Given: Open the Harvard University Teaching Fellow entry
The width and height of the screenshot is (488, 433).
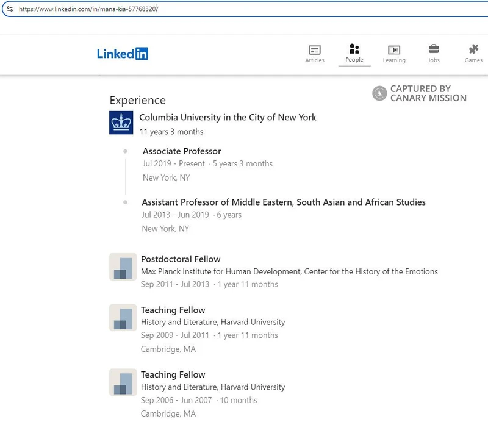Looking at the screenshot, I should pos(173,310).
